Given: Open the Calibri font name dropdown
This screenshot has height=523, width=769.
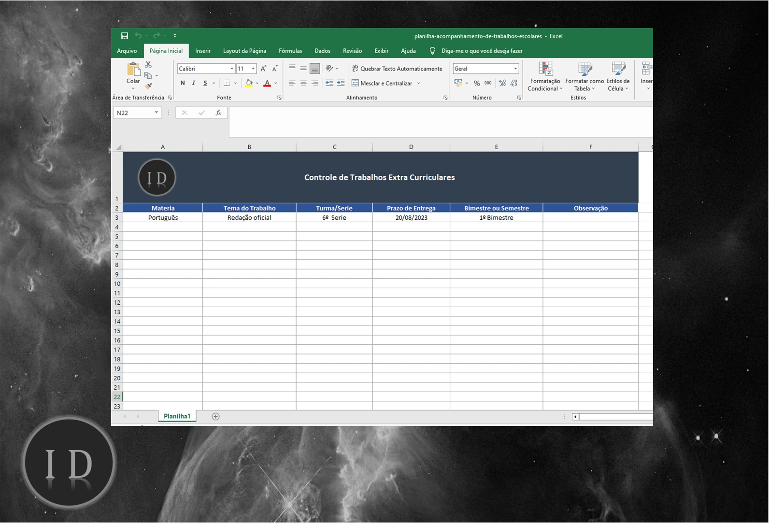Looking at the screenshot, I should click(232, 69).
